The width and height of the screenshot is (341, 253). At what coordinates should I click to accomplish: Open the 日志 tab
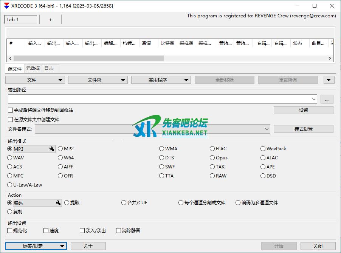click(x=49, y=68)
